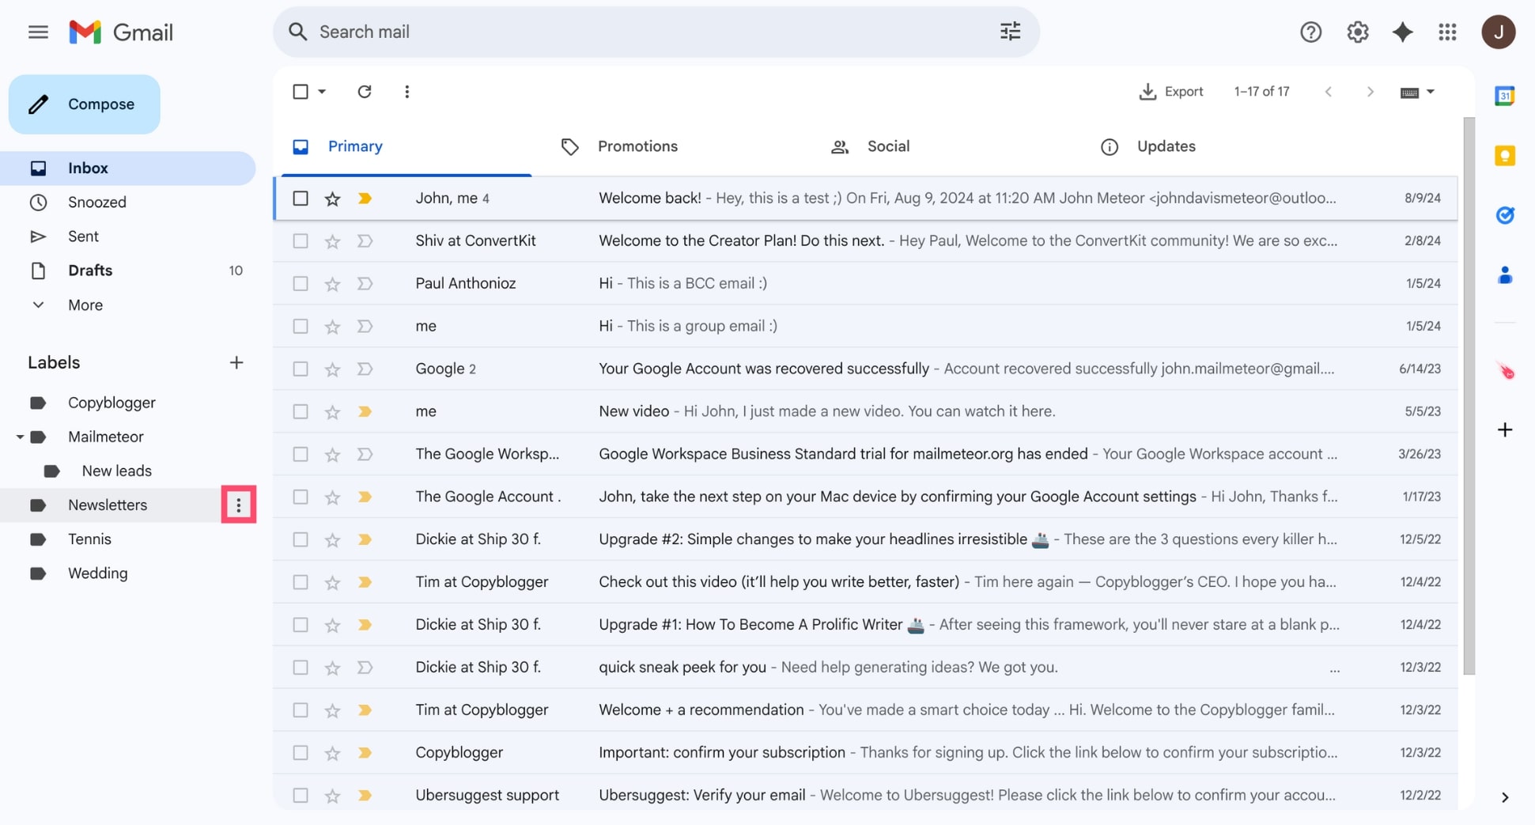Viewport: 1535px width, 825px height.
Task: Open Settings gear icon
Action: pyautogui.click(x=1357, y=32)
